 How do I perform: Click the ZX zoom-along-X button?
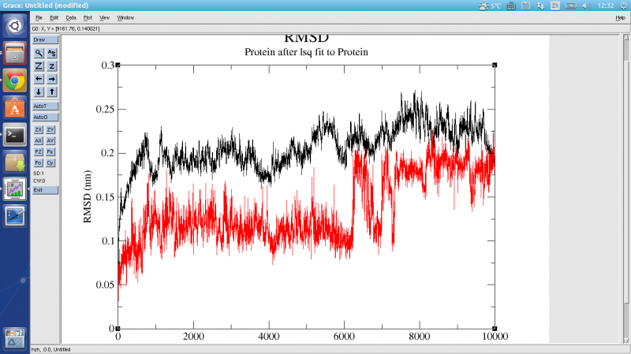pos(38,129)
